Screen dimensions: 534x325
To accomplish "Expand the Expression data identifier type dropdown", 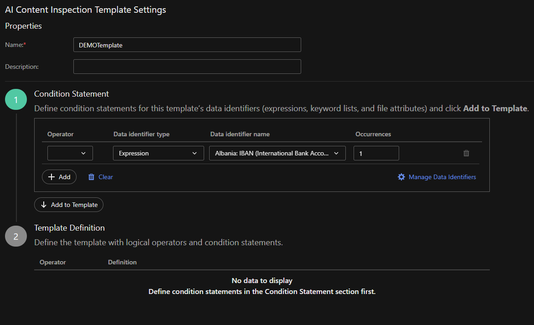I will point(158,153).
